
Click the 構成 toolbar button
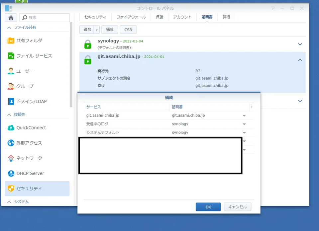click(x=110, y=30)
